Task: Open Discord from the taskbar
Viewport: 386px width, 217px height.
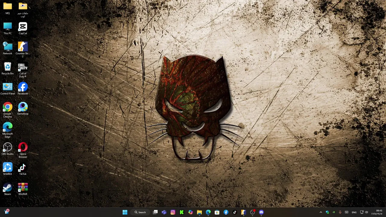Action: (x=261, y=212)
